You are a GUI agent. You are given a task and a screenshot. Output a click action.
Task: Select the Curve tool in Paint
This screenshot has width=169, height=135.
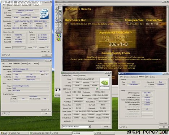tap(60, 24)
